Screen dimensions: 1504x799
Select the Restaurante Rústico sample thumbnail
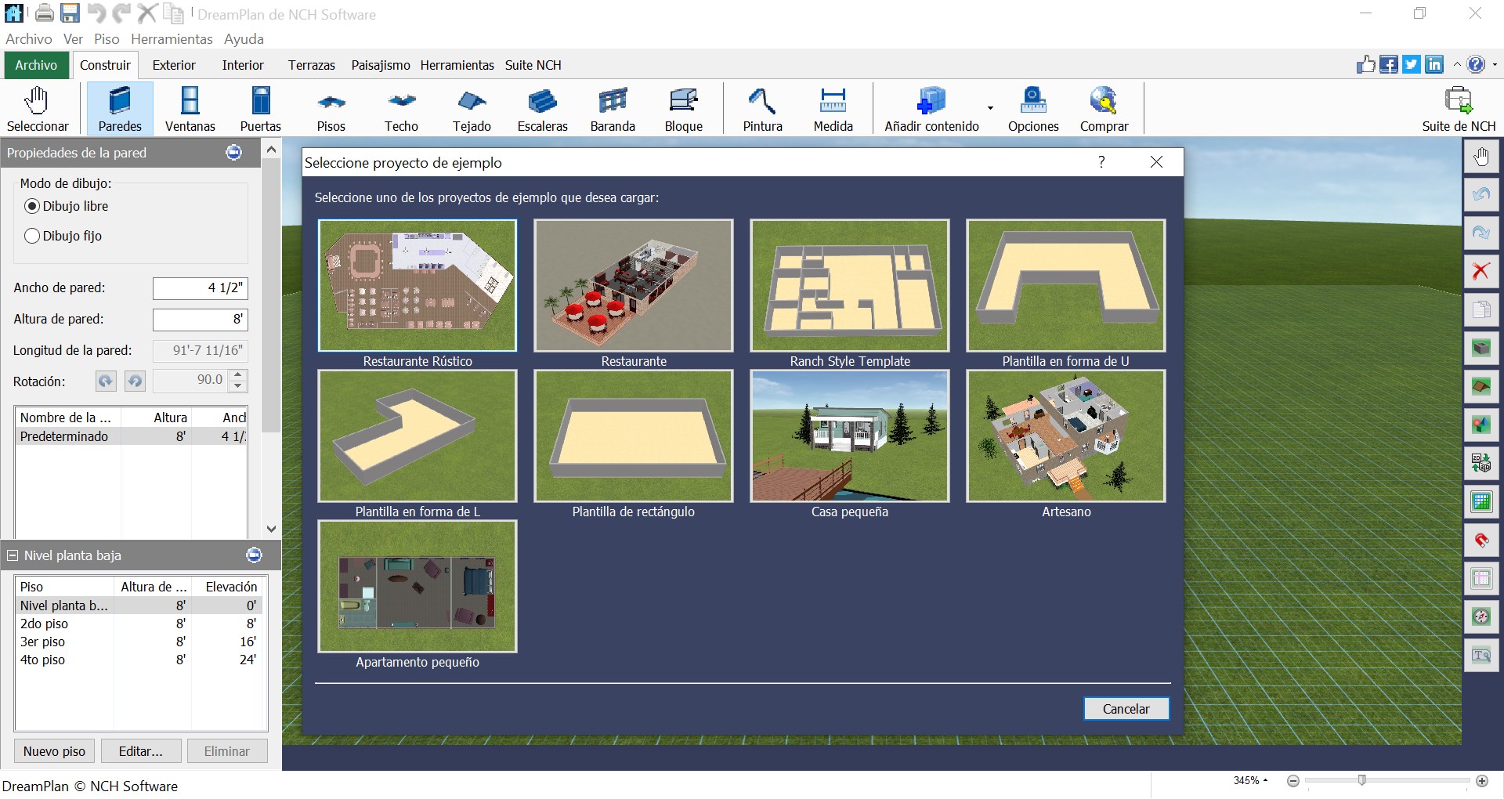pyautogui.click(x=418, y=285)
